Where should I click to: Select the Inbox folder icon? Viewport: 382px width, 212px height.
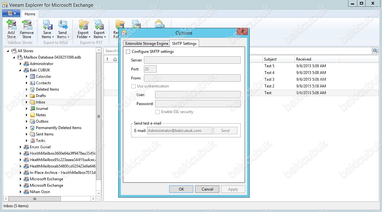click(x=32, y=102)
